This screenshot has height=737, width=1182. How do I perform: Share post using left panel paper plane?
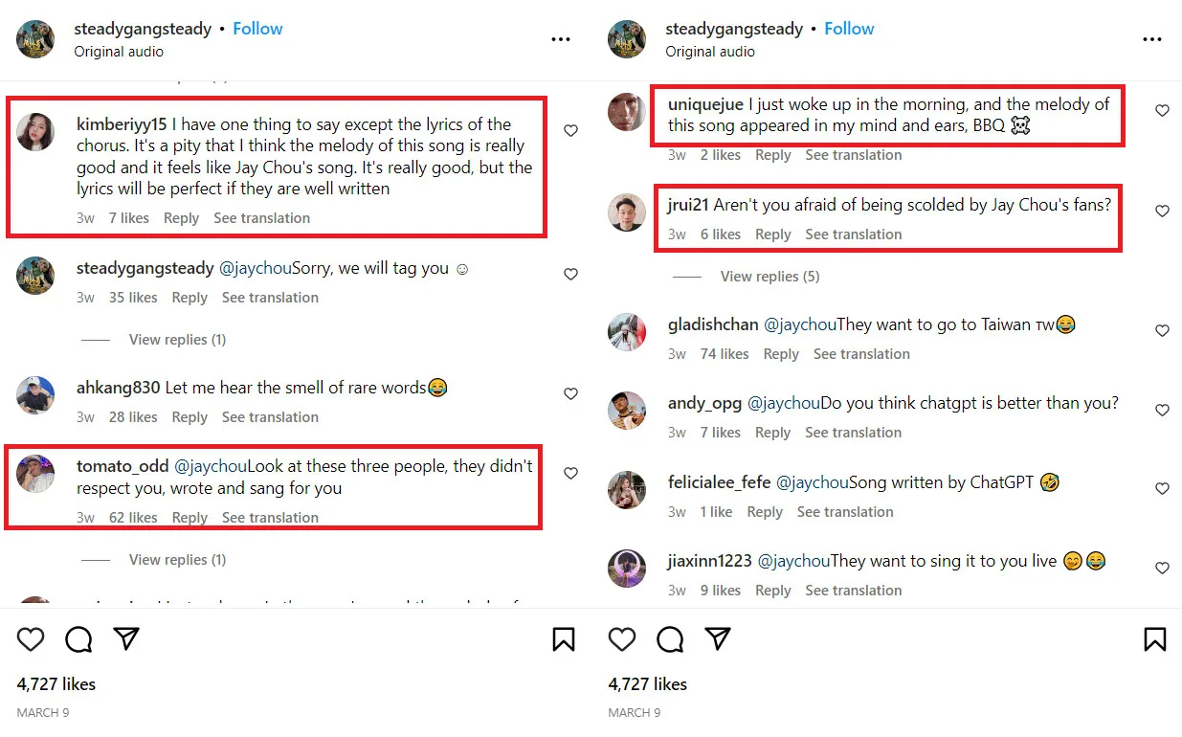pyautogui.click(x=126, y=639)
